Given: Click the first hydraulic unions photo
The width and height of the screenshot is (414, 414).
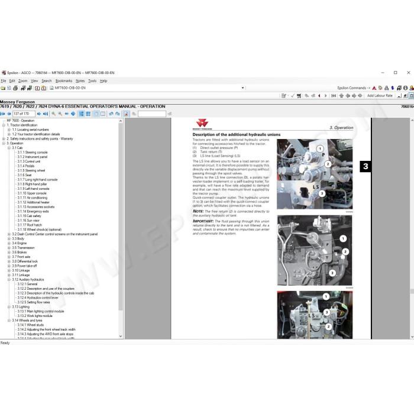Looking at the screenshot, I should [315, 174].
